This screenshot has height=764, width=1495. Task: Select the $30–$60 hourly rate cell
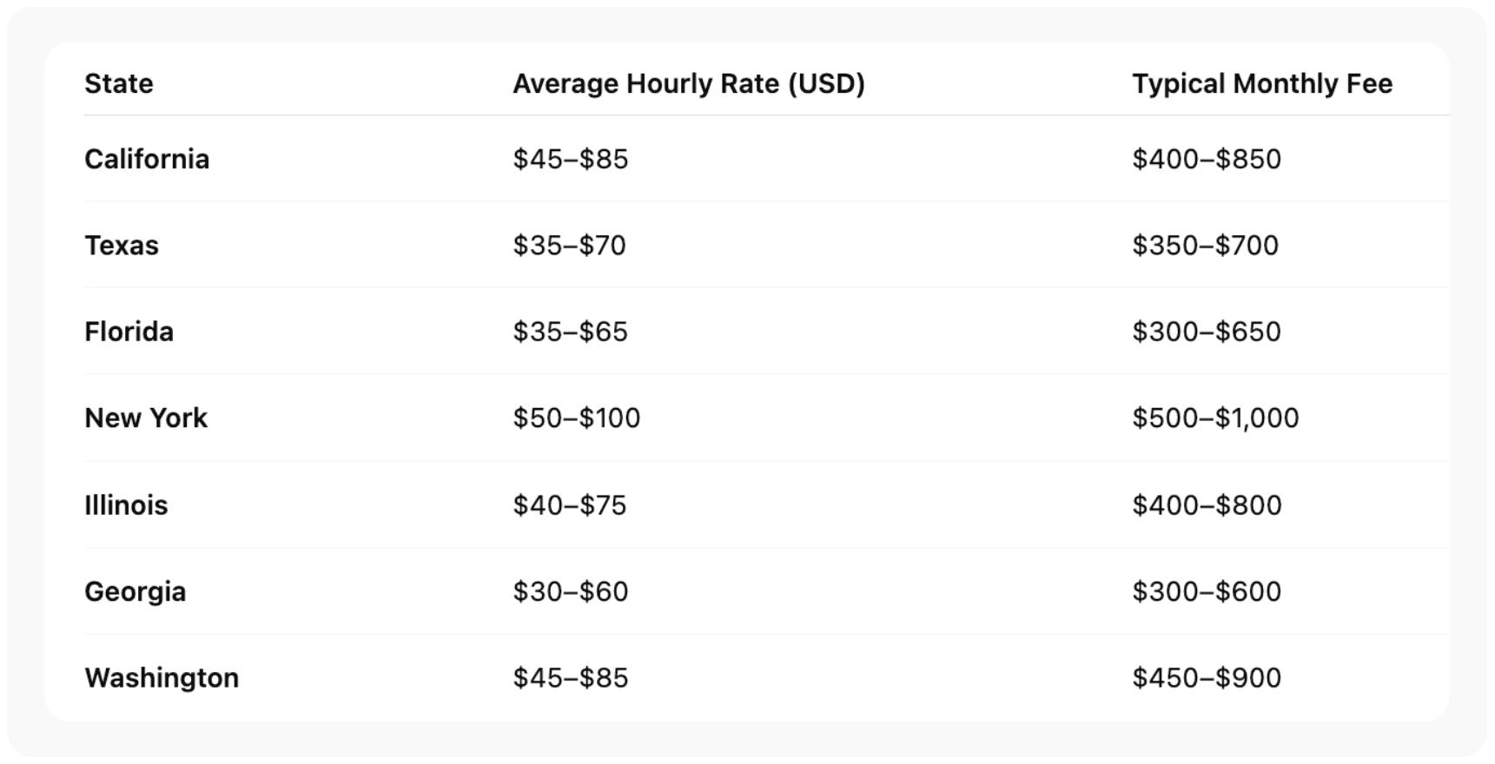click(x=570, y=591)
